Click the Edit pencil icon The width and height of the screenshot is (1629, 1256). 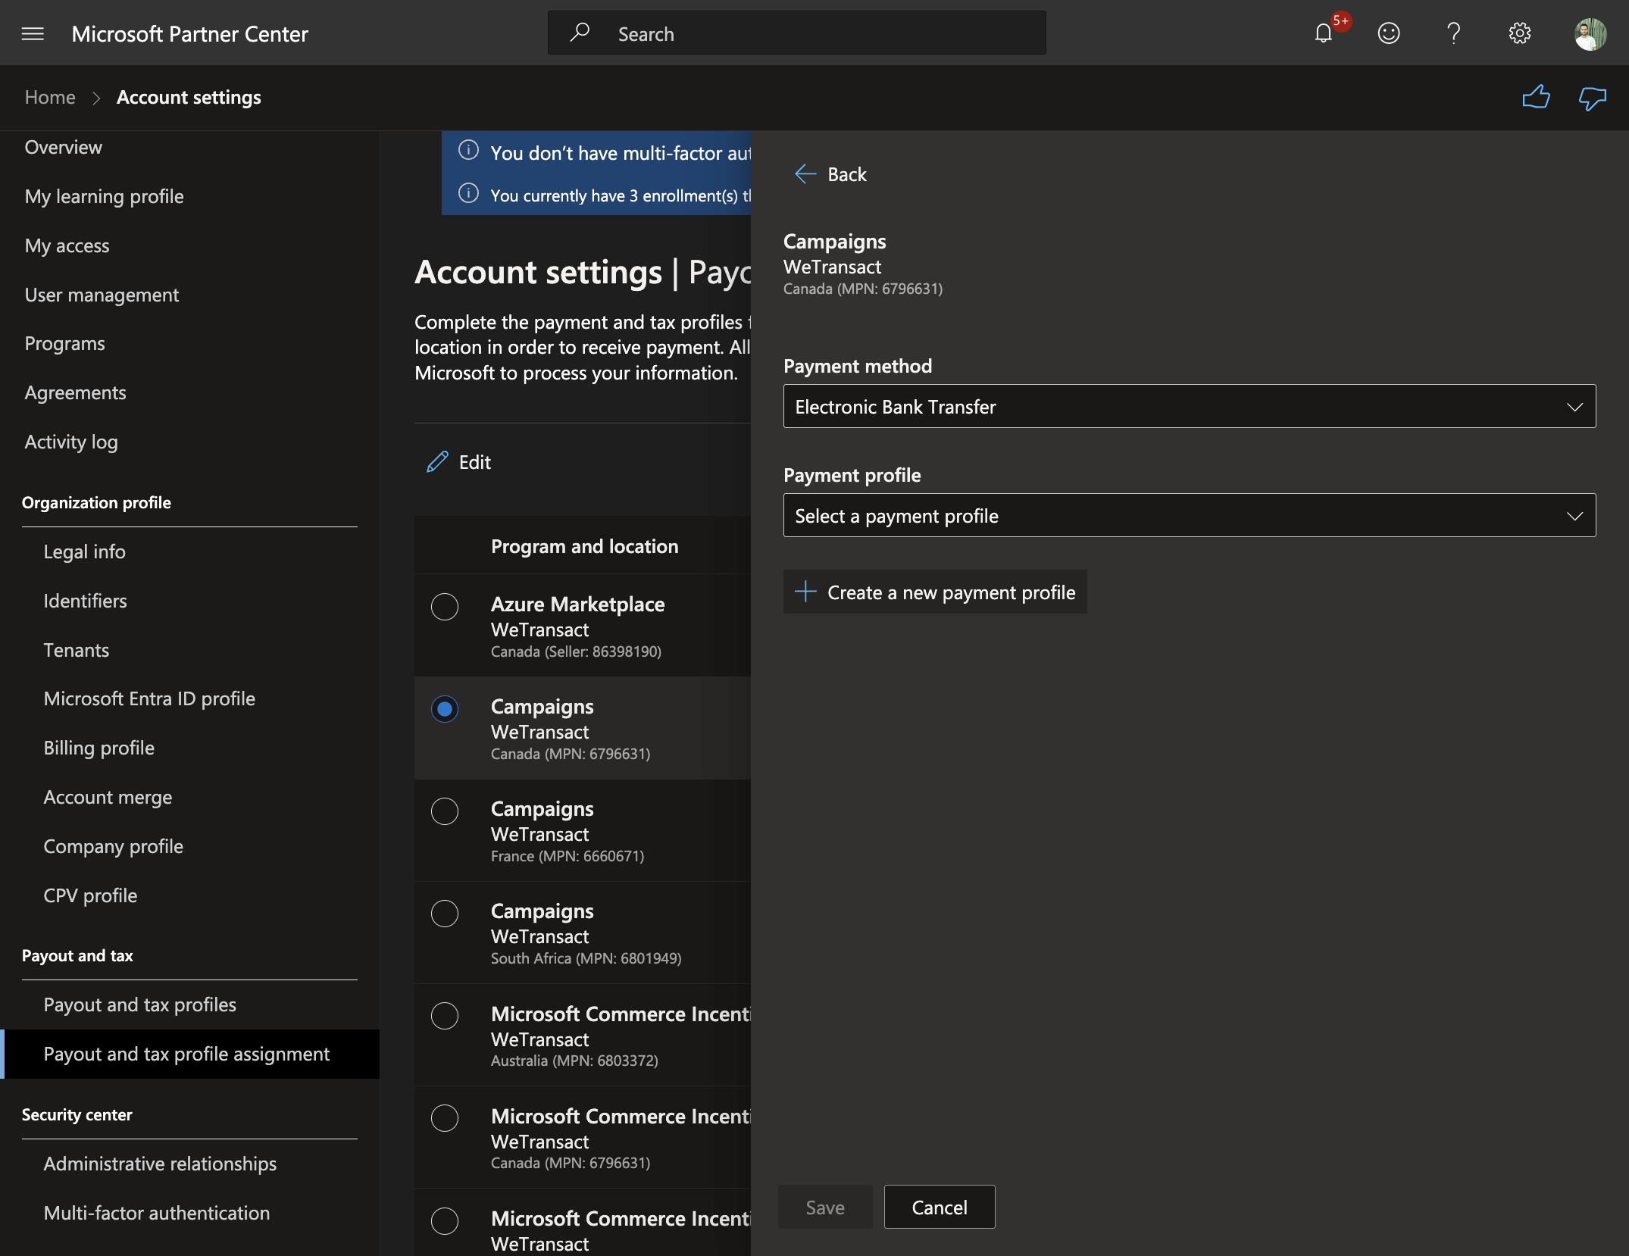(x=437, y=462)
